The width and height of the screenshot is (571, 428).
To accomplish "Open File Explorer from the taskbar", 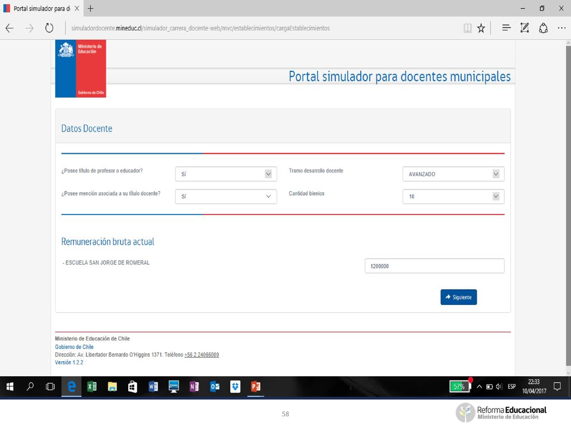I will click(x=112, y=387).
